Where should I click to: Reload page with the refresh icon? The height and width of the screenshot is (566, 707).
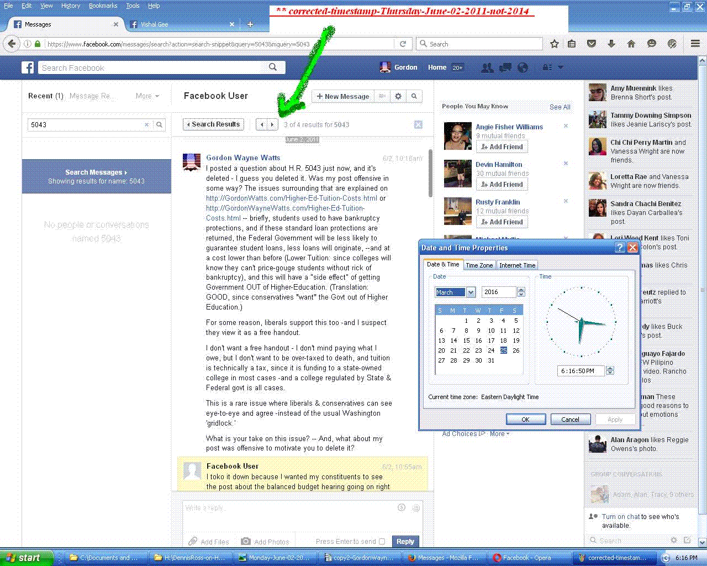click(x=403, y=44)
